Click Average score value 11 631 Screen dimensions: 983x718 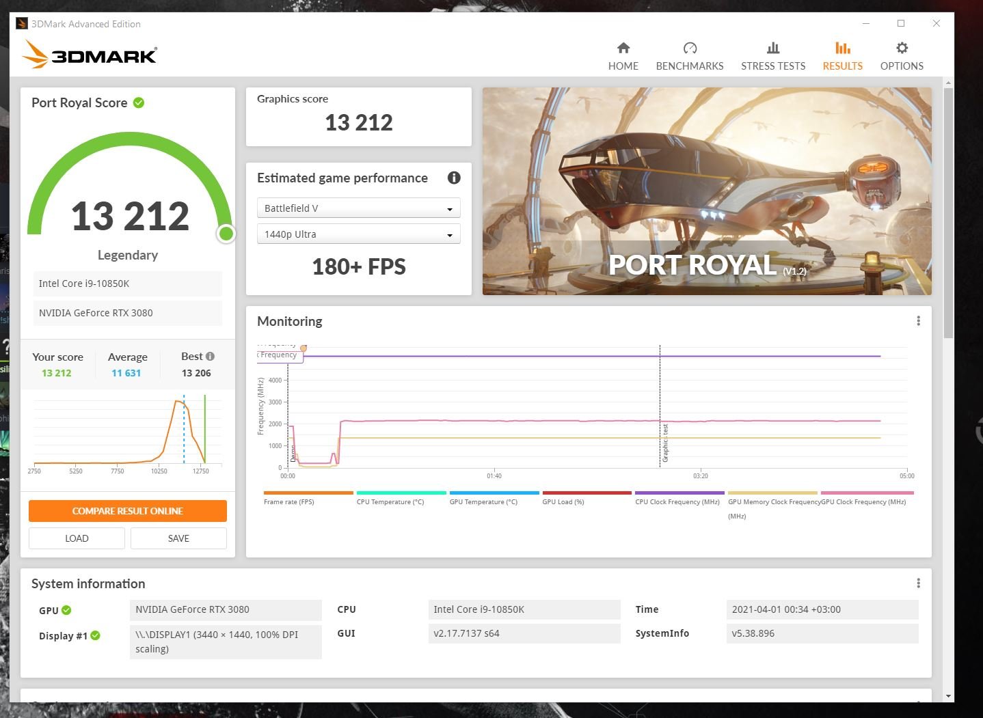point(126,373)
